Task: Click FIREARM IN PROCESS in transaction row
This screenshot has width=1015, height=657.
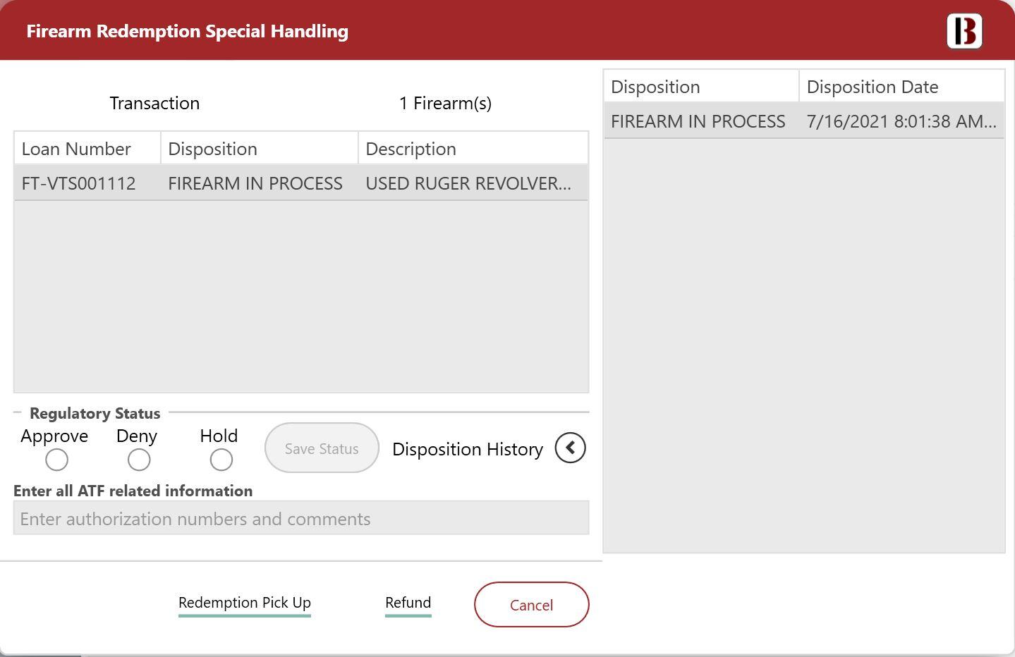Action: tap(255, 184)
